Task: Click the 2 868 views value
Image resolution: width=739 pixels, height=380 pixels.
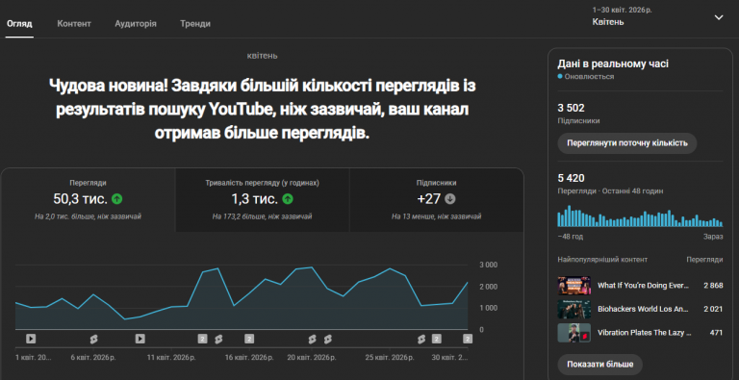Action: pos(713,286)
